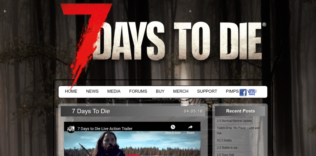316x156 pixels.
Task: Open '2.5 Survival Revival Update' recent post
Action: pyautogui.click(x=235, y=121)
